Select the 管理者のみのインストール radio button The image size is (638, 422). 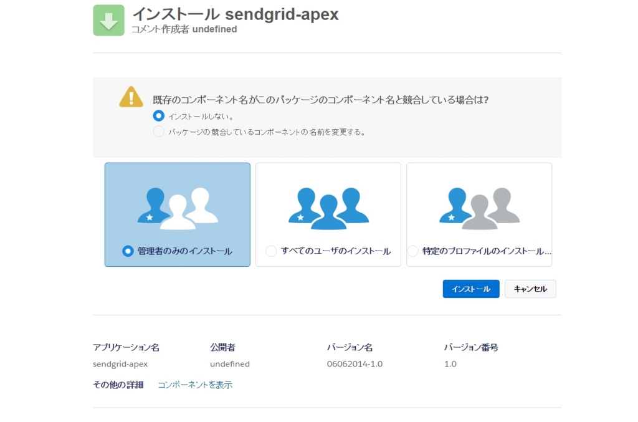click(128, 251)
